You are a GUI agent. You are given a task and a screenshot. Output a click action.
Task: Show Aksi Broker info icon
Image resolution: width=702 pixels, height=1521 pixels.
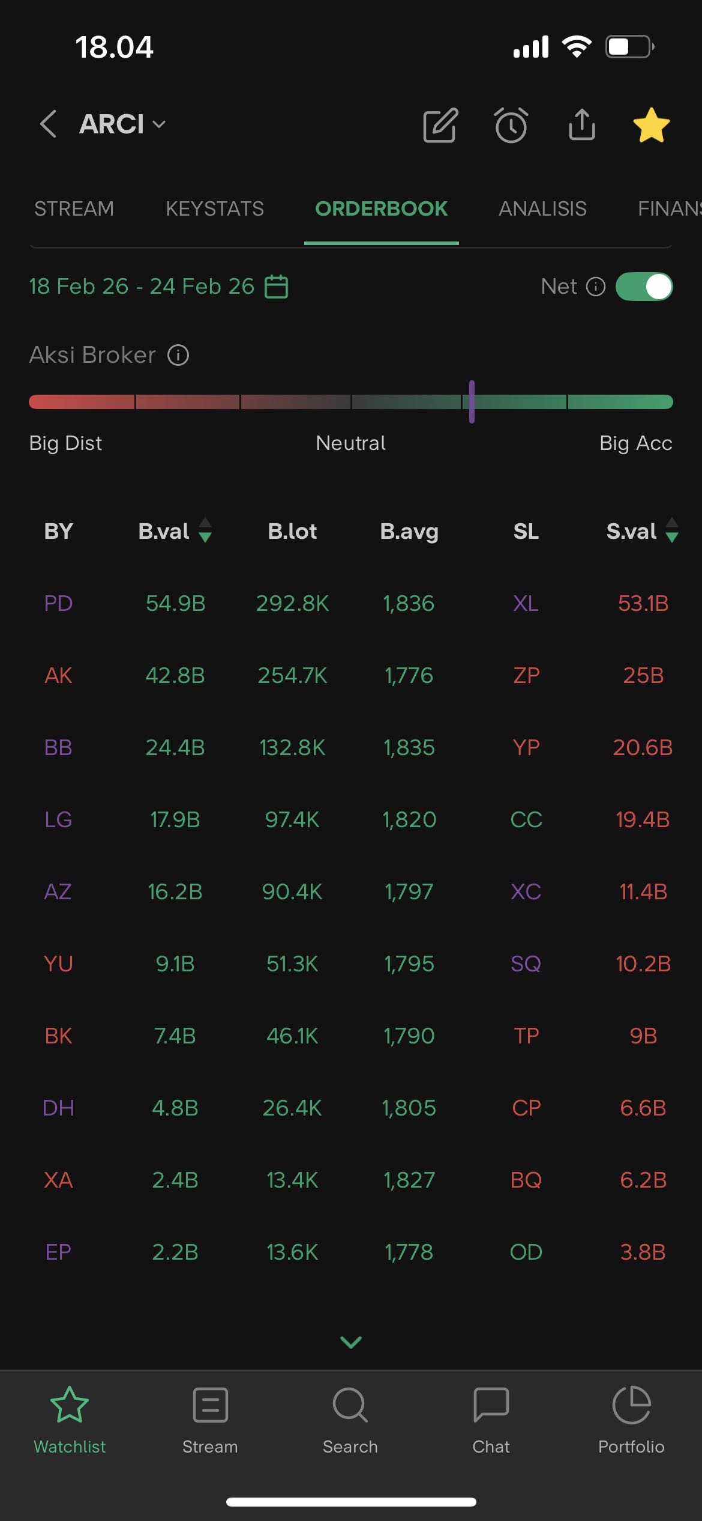coord(178,355)
